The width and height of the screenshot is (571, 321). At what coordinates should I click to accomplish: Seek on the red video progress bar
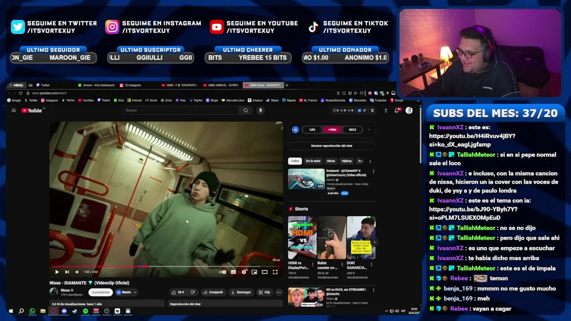[x=166, y=266]
